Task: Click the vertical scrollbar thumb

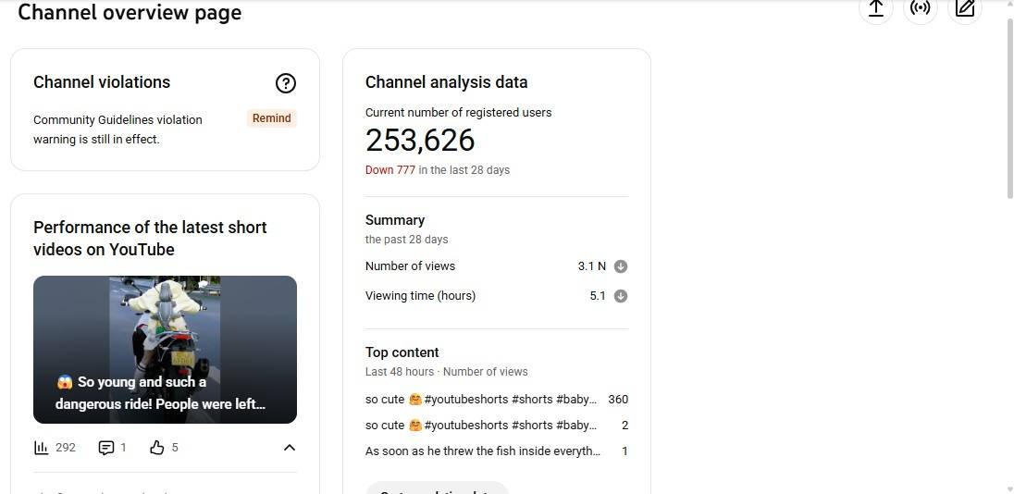Action: click(1008, 106)
